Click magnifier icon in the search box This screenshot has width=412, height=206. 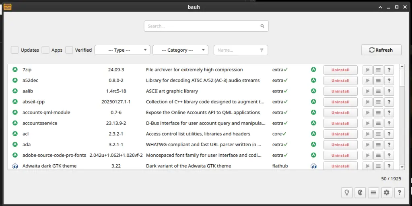262,26
